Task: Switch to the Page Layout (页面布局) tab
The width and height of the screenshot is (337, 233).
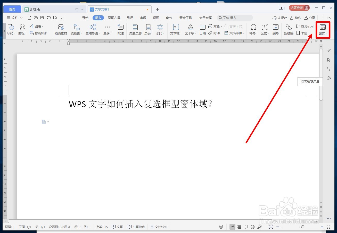Action: tap(114, 18)
